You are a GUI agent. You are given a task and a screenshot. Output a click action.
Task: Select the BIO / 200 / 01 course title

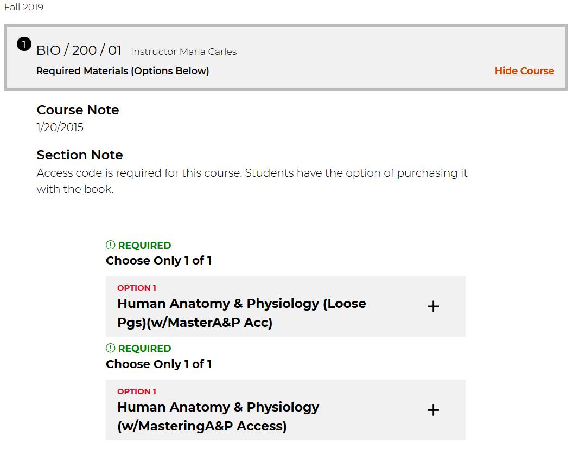click(79, 50)
